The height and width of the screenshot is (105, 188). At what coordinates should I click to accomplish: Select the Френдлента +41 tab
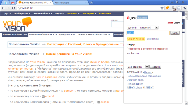pos(67,35)
